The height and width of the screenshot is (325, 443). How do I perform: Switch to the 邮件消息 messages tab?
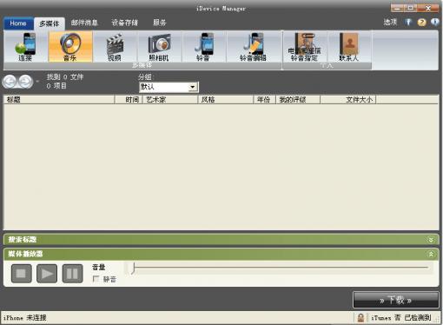point(84,23)
